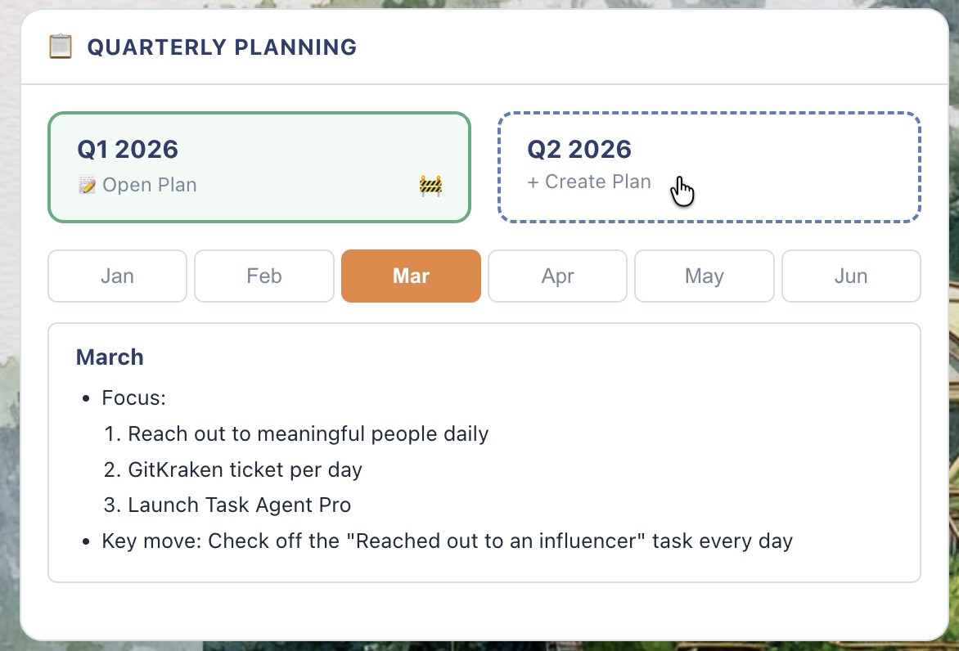The width and height of the screenshot is (959, 651).
Task: Open Plan for Q1 2026
Action: point(149,185)
